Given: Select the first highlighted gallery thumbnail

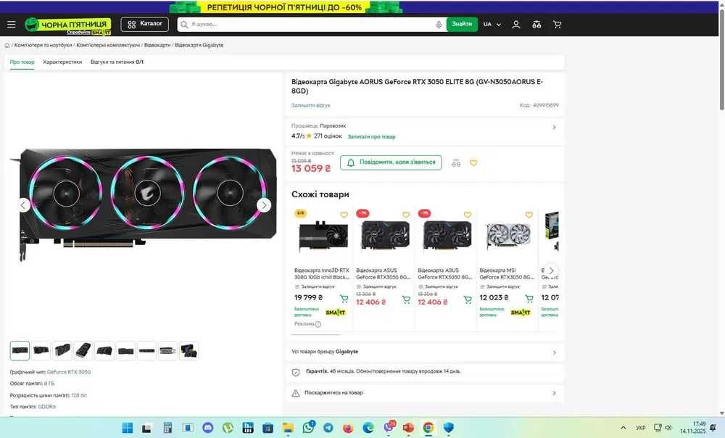Looking at the screenshot, I should (20, 350).
